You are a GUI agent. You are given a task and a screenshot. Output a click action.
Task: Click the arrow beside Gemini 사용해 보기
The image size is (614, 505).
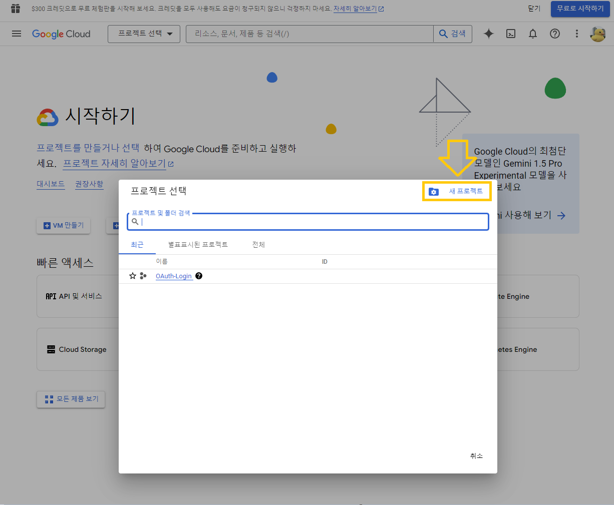click(561, 215)
